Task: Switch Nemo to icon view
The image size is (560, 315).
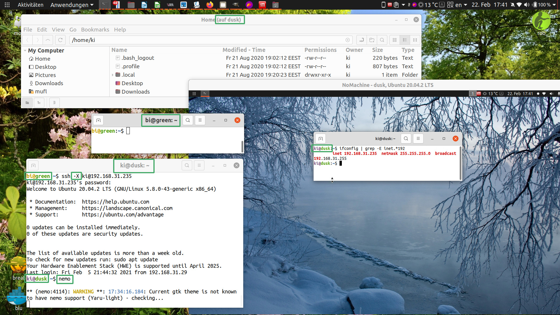Action: [x=395, y=40]
